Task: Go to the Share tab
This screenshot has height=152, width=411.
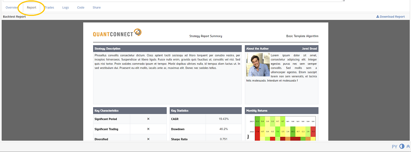Action: click(x=96, y=8)
